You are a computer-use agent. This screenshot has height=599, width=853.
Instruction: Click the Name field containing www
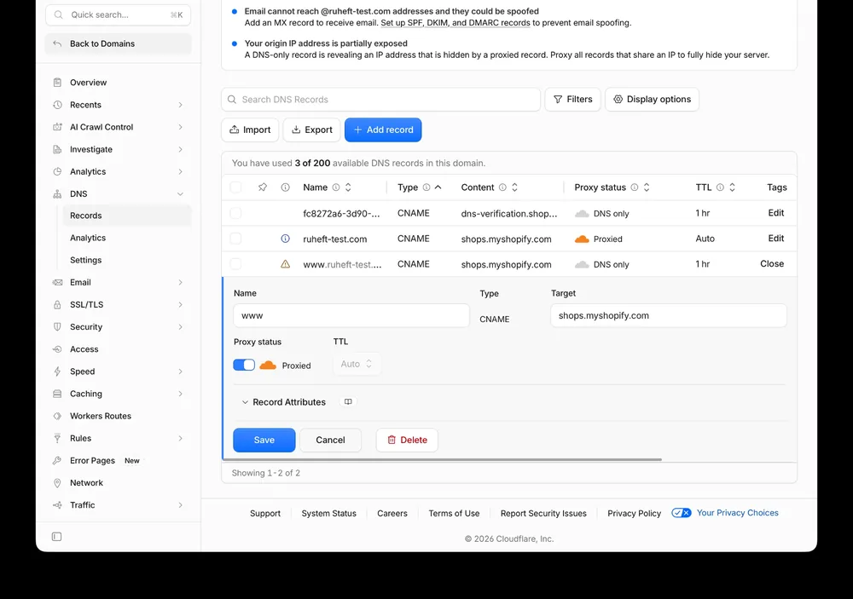[x=351, y=316]
